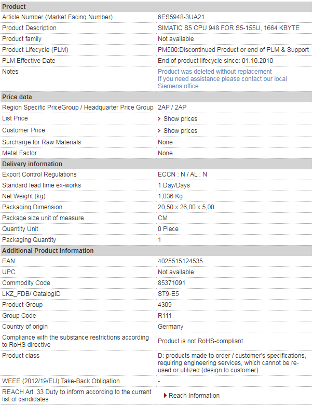Screen dimensions: 313x405
Task: Open the Customer Price "Show prices" link
Action: 180,131
